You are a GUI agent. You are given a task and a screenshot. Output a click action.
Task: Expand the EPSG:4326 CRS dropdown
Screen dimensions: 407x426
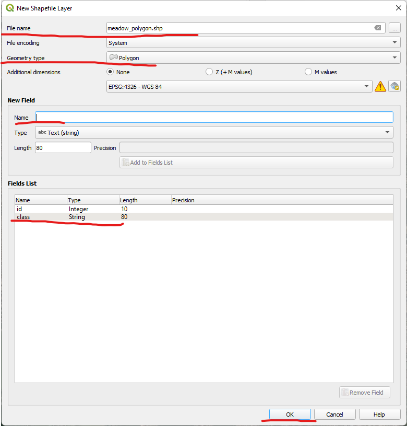[x=239, y=86]
